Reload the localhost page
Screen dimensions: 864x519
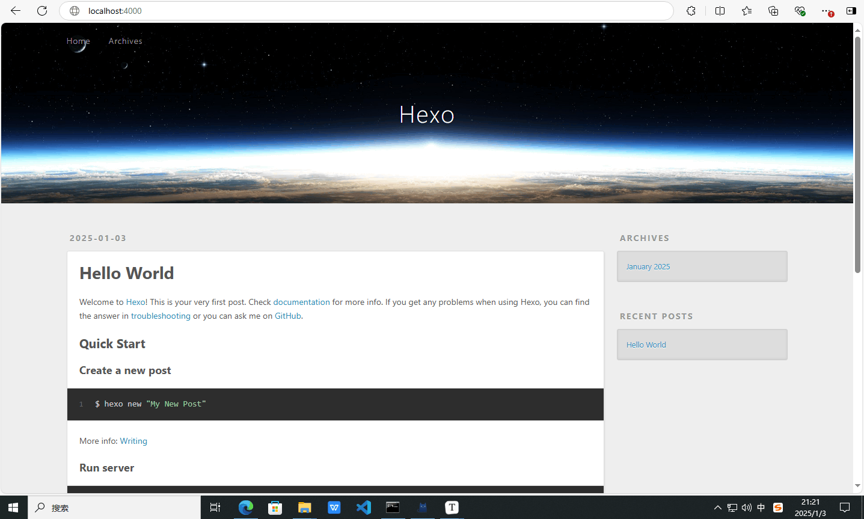point(42,11)
